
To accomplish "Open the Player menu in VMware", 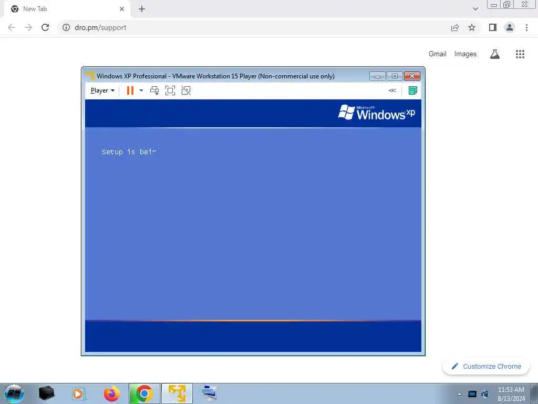I will (102, 90).
